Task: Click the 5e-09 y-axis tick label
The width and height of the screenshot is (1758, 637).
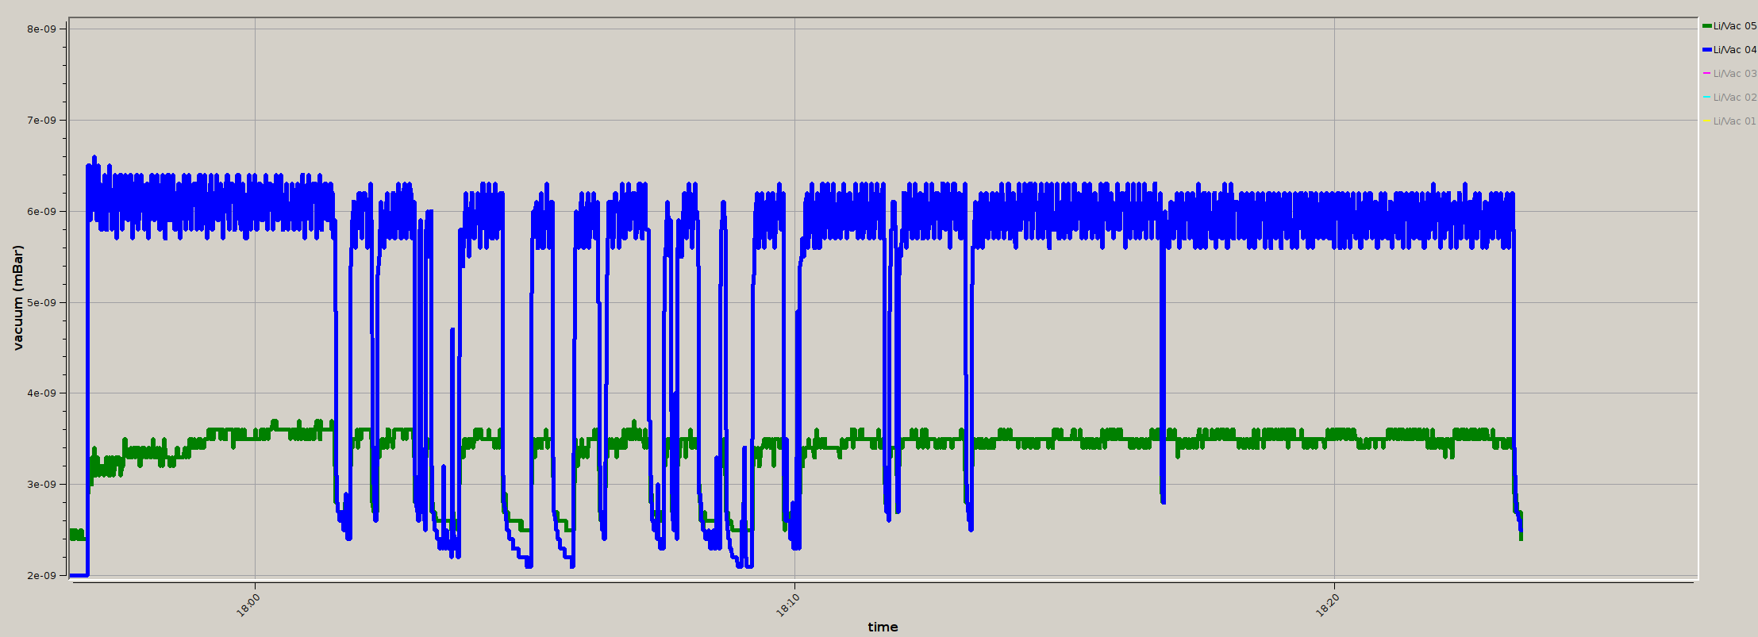Action: click(x=40, y=302)
